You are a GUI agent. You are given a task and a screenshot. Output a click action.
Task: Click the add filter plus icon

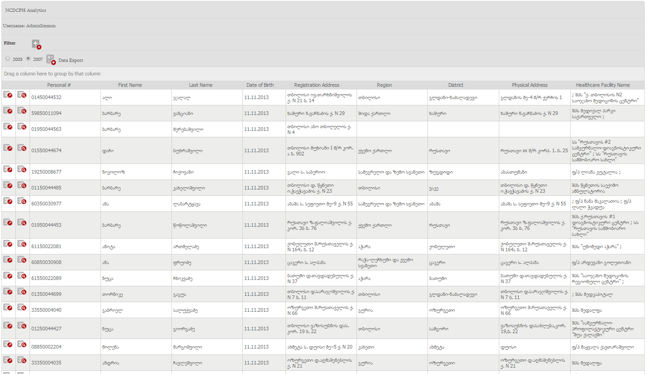(36, 44)
